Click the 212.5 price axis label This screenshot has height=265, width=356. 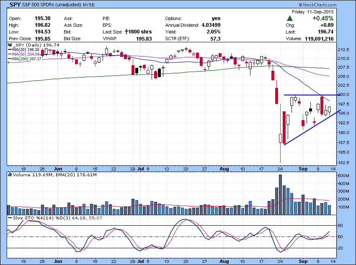343,49
